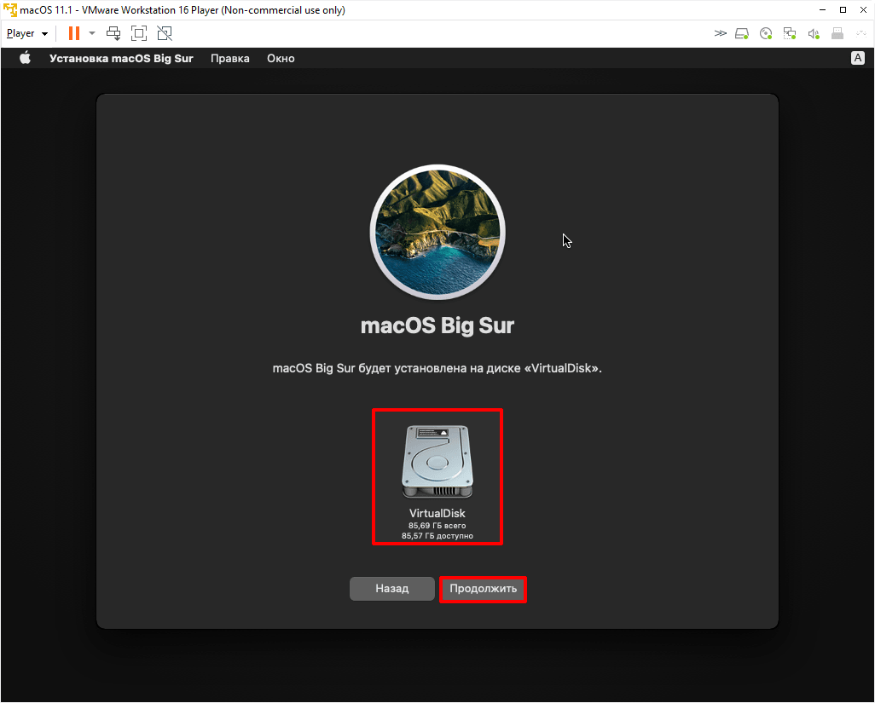Click the Продолжить button
Image resolution: width=875 pixels, height=703 pixels.
pos(484,589)
